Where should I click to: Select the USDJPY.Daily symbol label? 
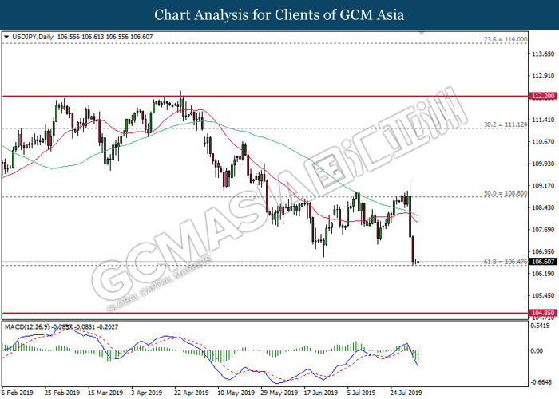(33, 37)
